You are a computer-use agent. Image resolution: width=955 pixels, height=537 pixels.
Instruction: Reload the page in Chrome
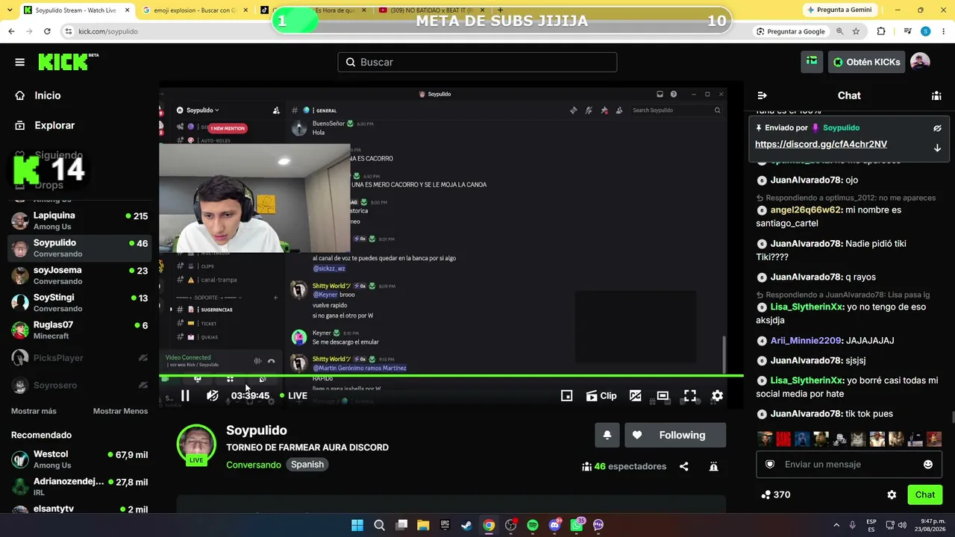click(x=47, y=31)
